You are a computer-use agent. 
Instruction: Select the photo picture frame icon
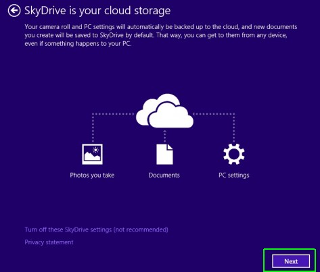click(92, 155)
